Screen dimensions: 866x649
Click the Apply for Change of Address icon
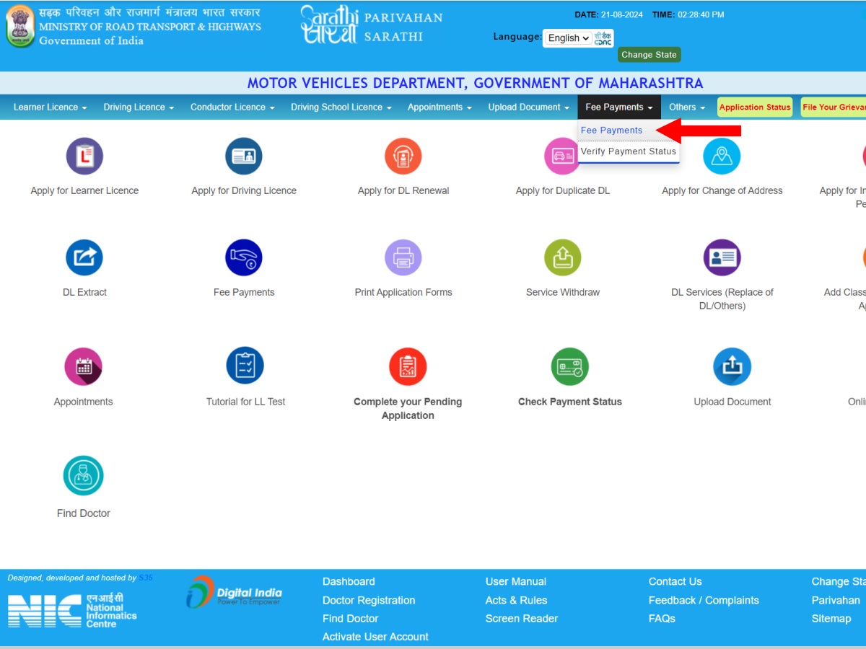point(722,156)
